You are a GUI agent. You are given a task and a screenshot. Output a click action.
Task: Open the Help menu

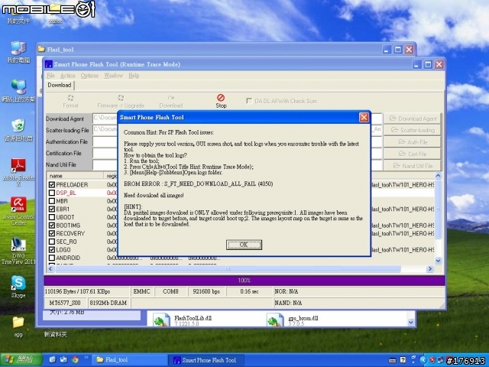pyautogui.click(x=134, y=76)
